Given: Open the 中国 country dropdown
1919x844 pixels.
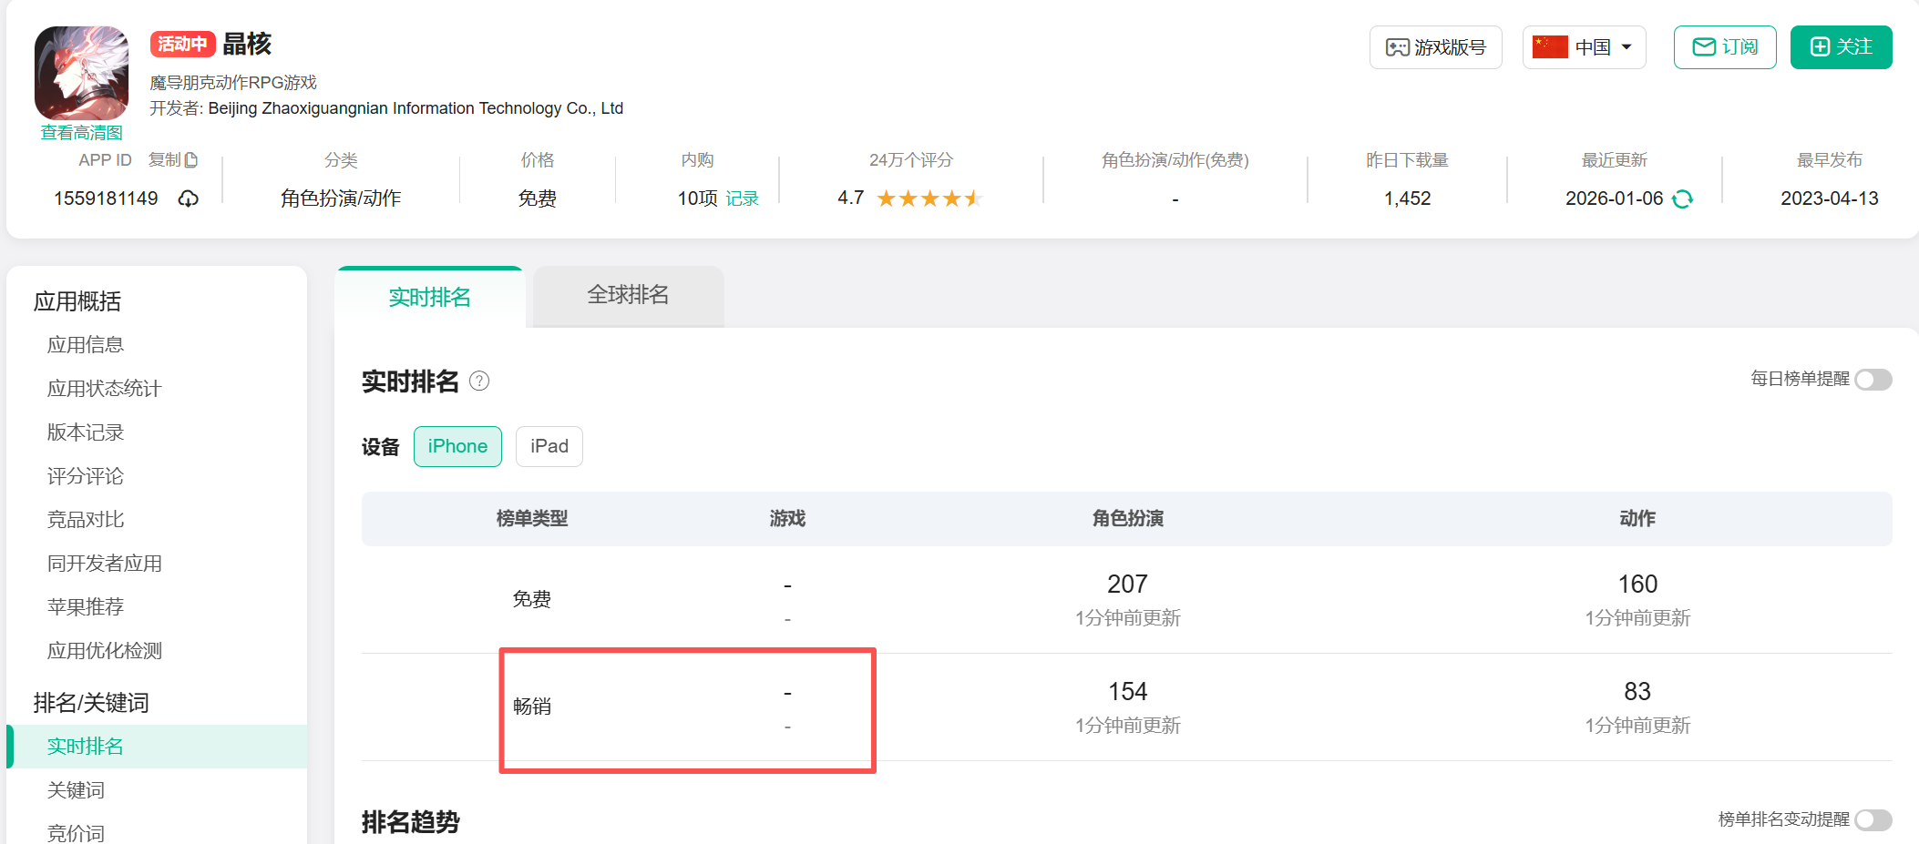Looking at the screenshot, I should coord(1584,47).
